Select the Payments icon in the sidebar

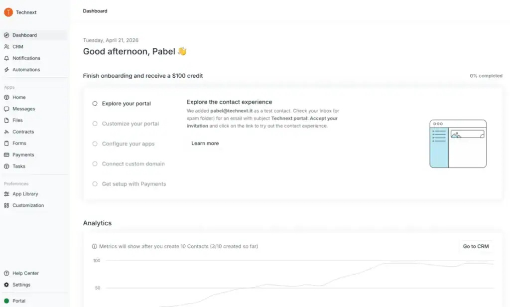6,154
